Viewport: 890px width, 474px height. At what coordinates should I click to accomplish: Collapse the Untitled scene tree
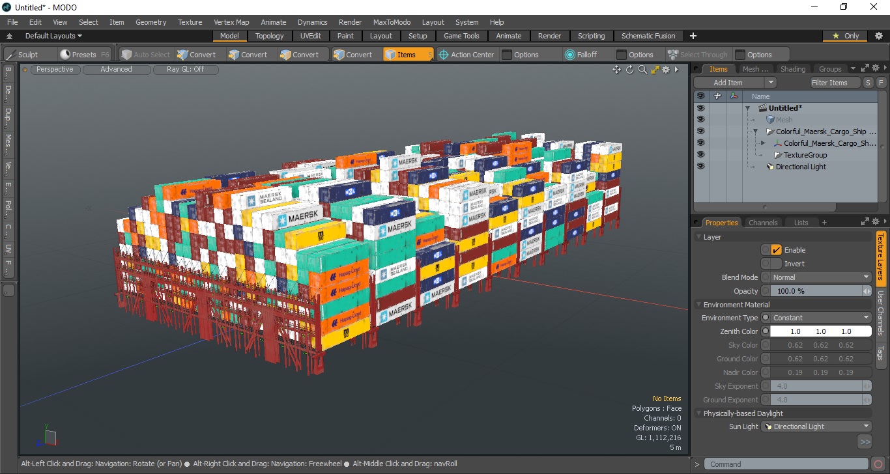(747, 108)
